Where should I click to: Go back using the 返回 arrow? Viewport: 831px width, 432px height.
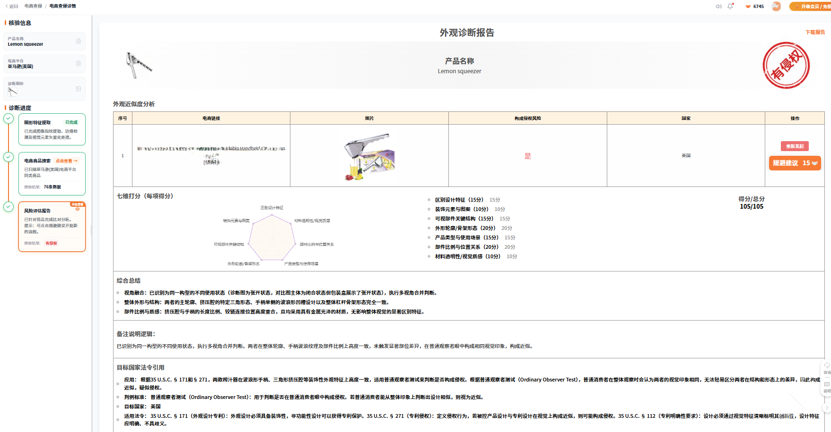(12, 6)
